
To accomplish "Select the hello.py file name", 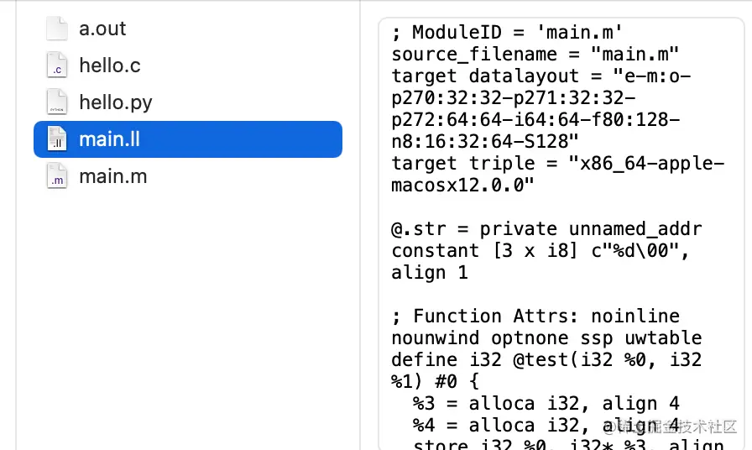I will [x=116, y=102].
